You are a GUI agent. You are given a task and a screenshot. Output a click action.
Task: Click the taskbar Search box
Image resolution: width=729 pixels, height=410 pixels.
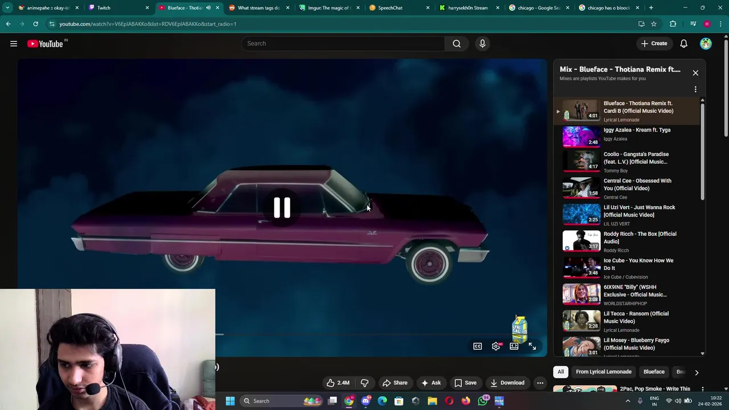(x=281, y=401)
